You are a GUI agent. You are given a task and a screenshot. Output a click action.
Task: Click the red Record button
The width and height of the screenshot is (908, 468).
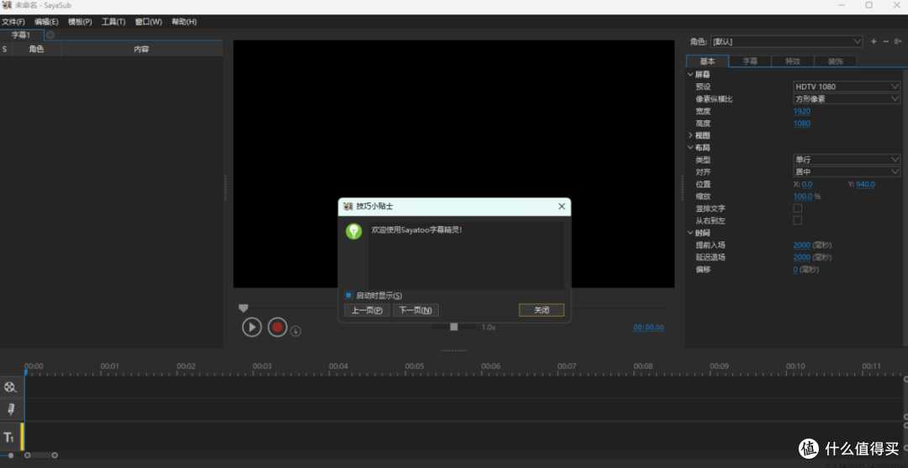[x=277, y=328]
